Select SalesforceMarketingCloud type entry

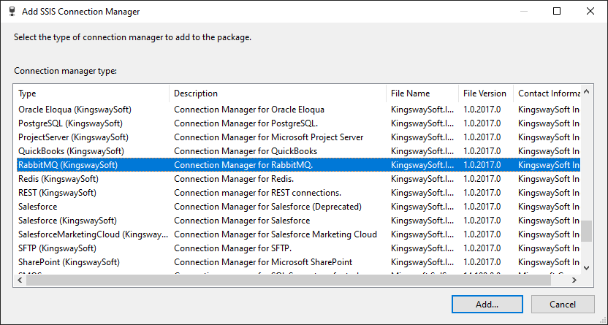coord(93,234)
